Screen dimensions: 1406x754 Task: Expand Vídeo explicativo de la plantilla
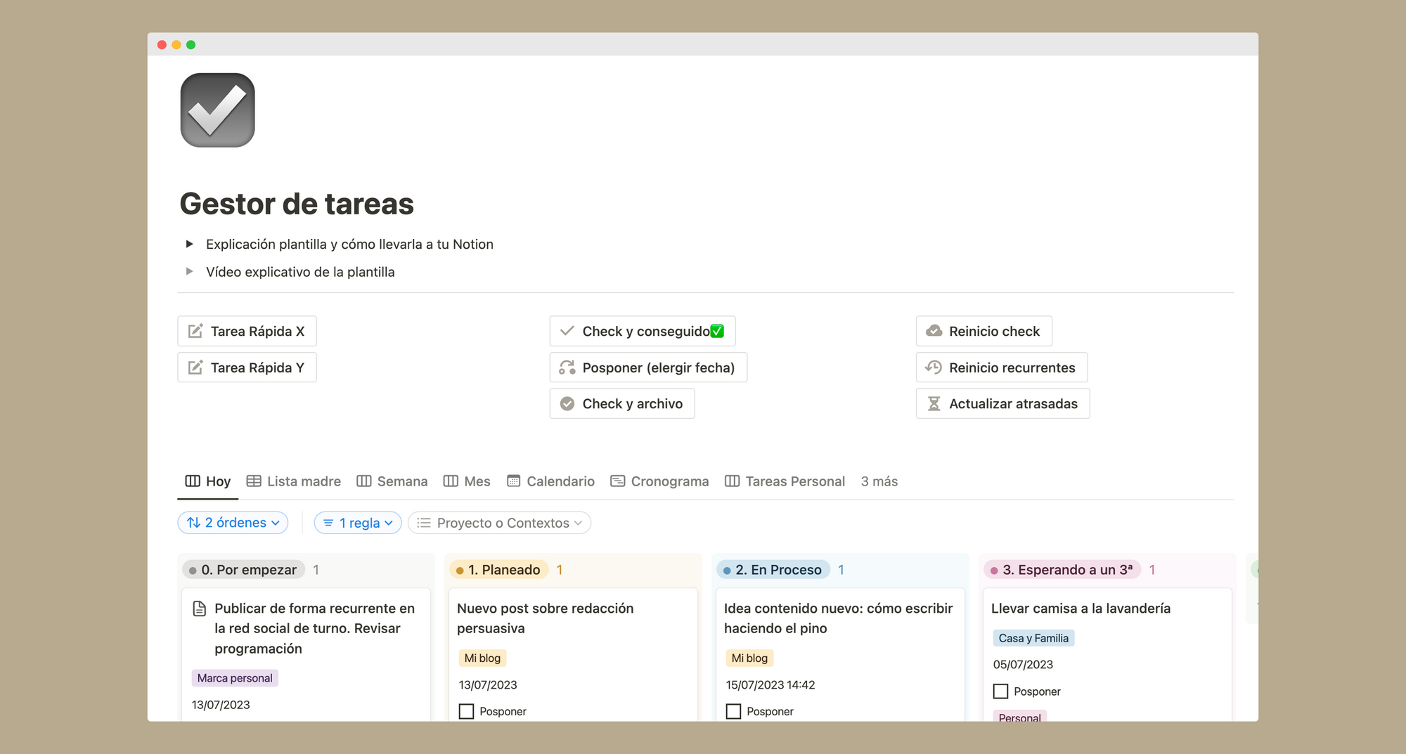[189, 271]
